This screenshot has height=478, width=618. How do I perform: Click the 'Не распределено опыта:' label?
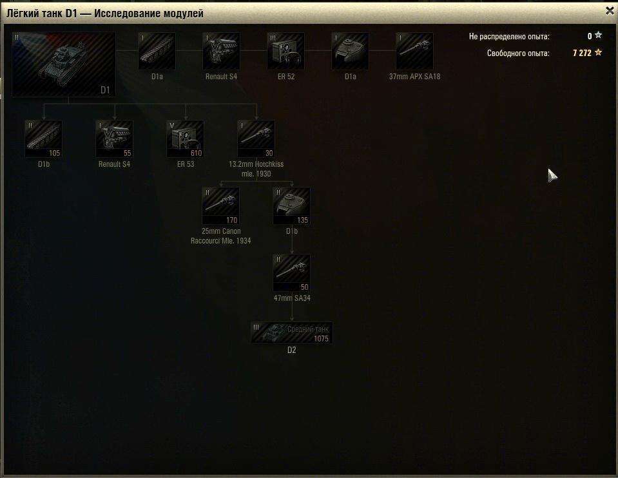pos(509,37)
